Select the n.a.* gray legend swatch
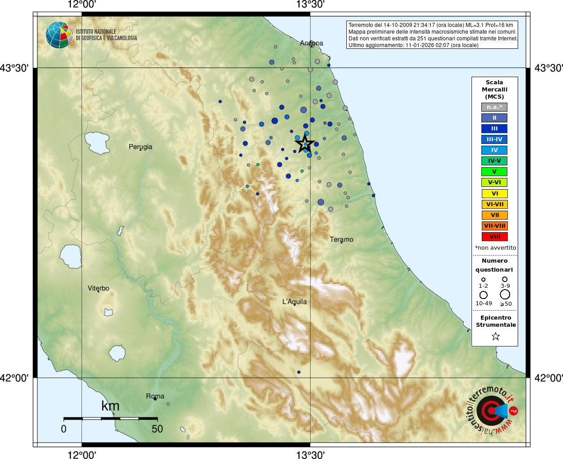Image resolution: width=563 pixels, height=459 pixels. coord(494,107)
